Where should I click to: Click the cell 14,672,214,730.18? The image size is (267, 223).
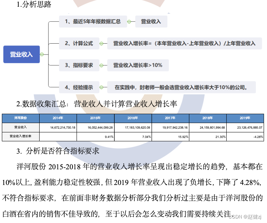pyautogui.click(x=58, y=128)
